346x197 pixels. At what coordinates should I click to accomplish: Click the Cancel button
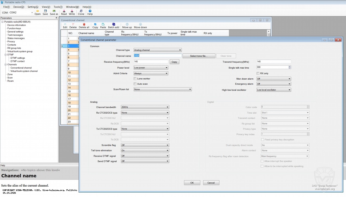tap(211, 183)
